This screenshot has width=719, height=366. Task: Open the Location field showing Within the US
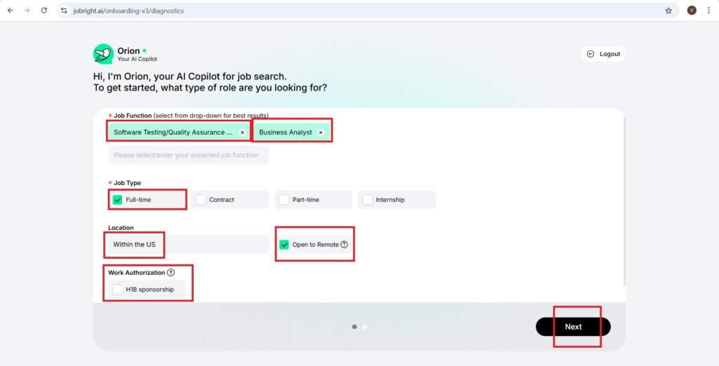coord(188,245)
